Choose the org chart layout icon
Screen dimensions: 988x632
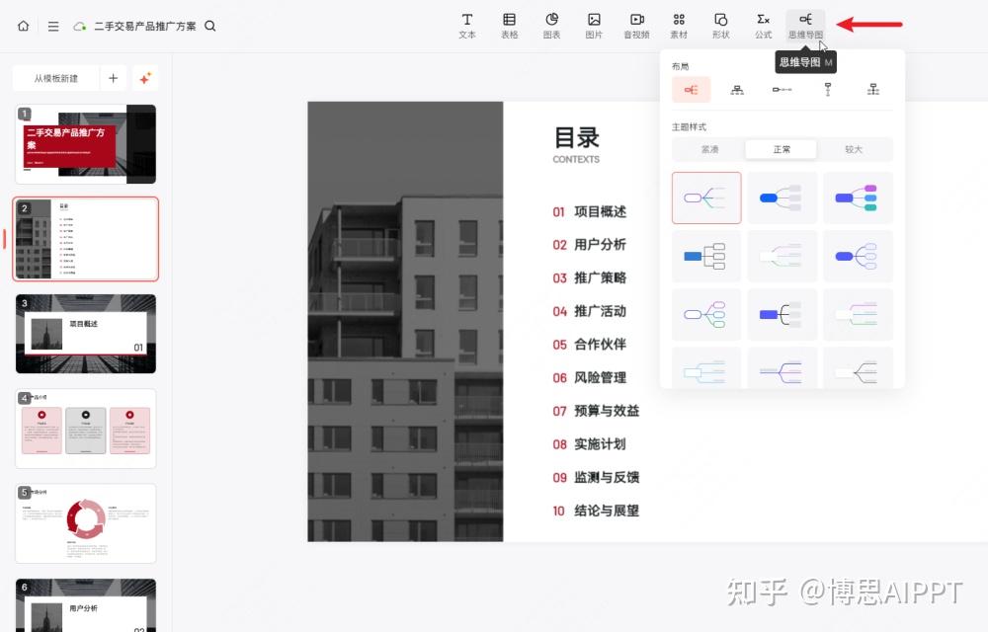tap(737, 90)
